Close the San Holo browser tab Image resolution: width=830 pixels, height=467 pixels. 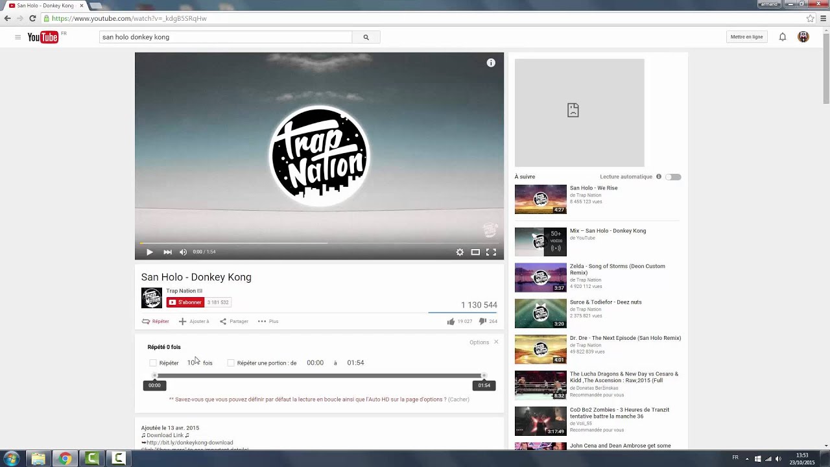tap(81, 5)
